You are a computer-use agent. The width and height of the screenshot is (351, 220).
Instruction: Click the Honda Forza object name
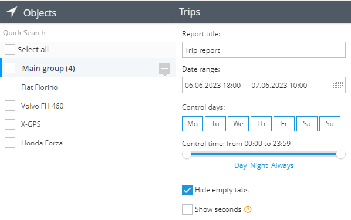42,143
